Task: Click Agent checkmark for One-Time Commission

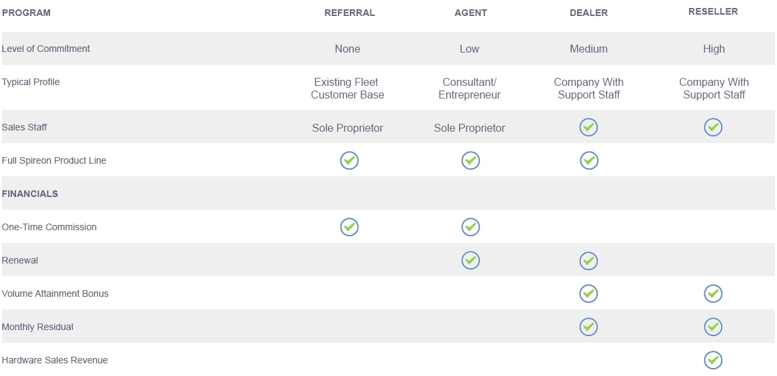Action: (470, 227)
